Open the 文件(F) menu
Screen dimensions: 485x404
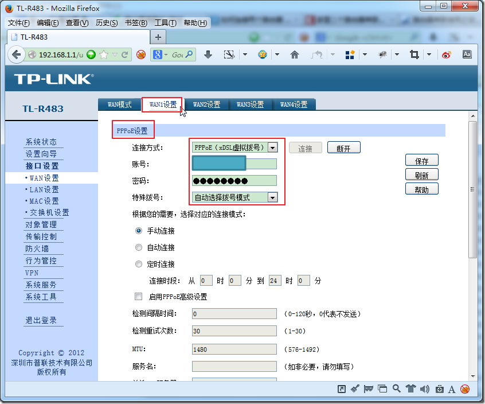click(x=18, y=23)
